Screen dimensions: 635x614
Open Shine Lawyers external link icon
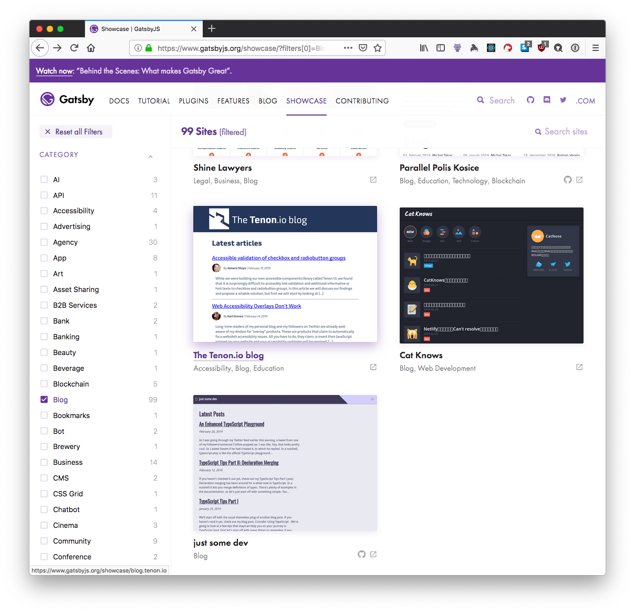point(373,180)
